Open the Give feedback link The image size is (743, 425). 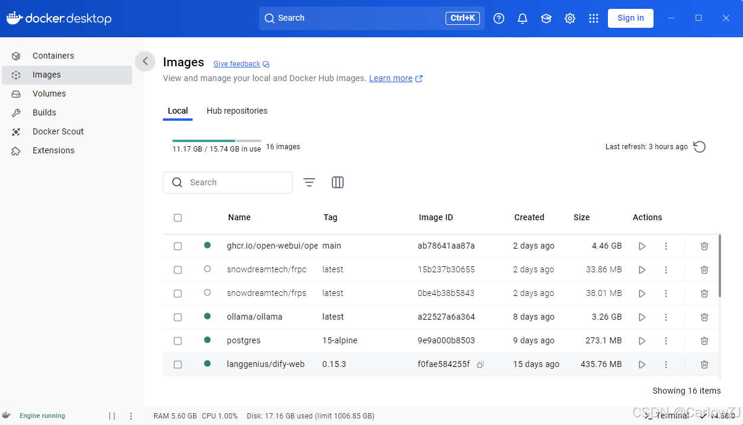click(x=241, y=64)
